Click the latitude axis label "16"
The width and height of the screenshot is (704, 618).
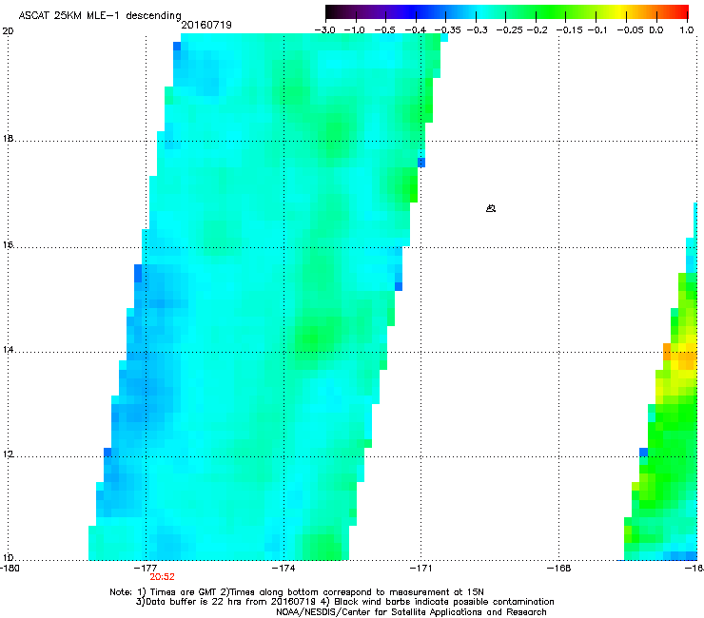point(8,245)
